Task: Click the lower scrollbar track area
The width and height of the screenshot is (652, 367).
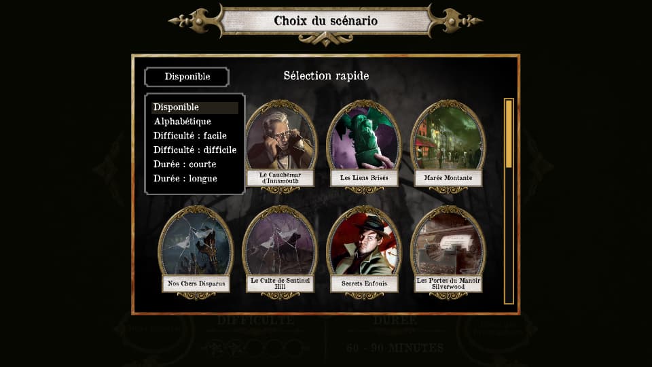Action: pos(509,235)
